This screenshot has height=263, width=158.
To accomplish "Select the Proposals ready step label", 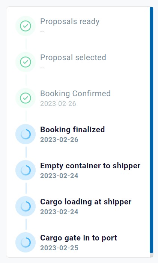I will click(70, 22).
